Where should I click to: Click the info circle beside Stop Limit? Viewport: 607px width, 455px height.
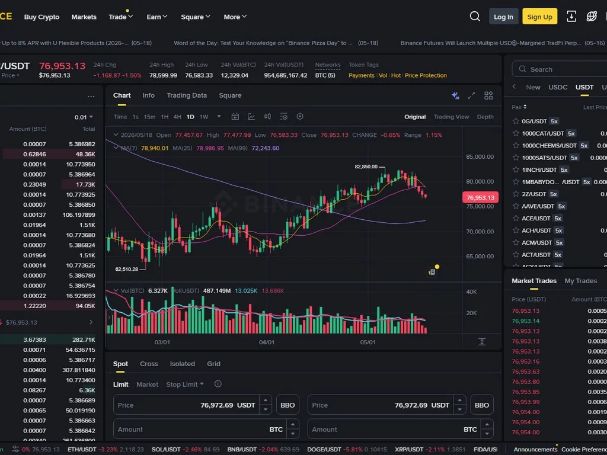(x=218, y=384)
